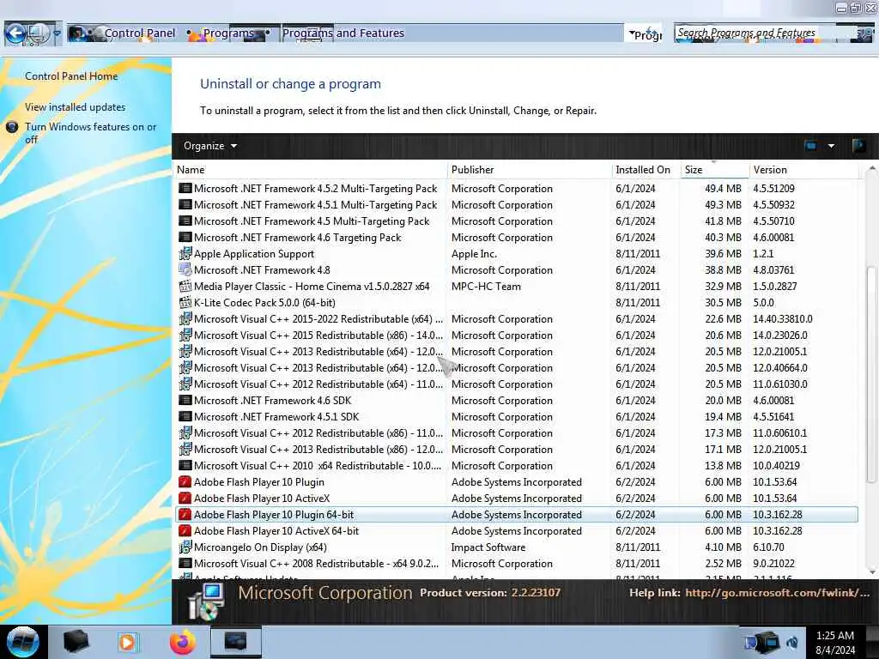Select Visual C++ 2012 Redistributable (x64) entry
The image size is (879, 659).
click(x=517, y=384)
